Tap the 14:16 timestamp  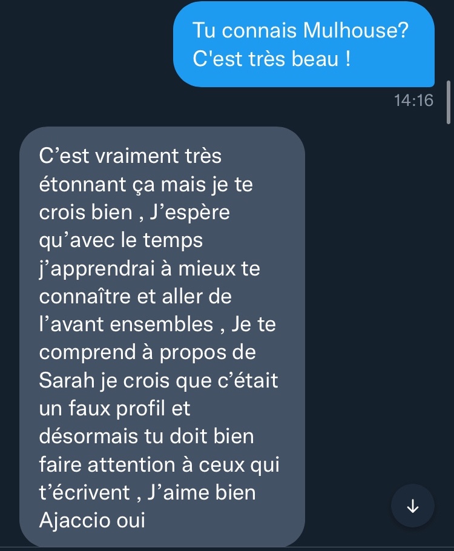[413, 101]
